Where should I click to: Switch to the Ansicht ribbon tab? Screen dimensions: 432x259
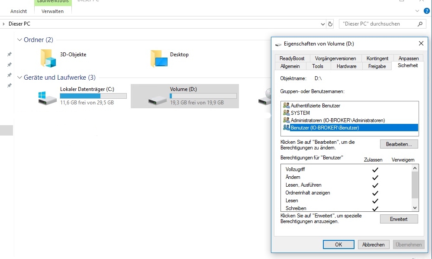point(19,11)
